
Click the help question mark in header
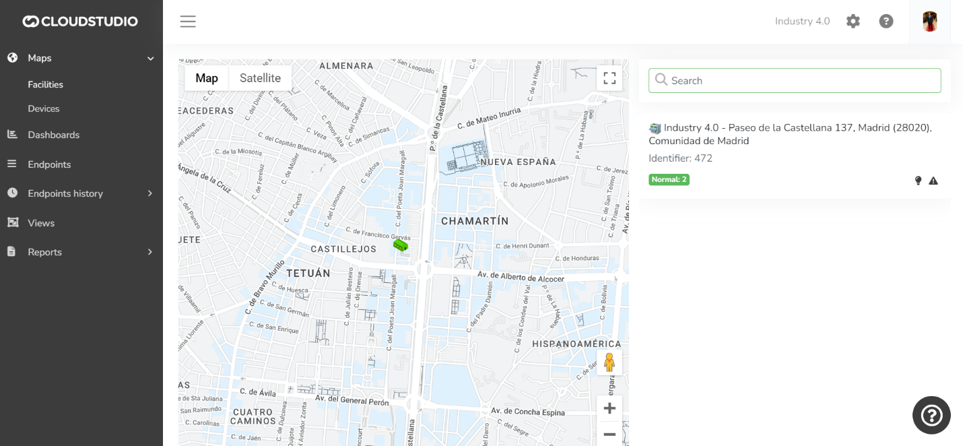click(x=886, y=22)
